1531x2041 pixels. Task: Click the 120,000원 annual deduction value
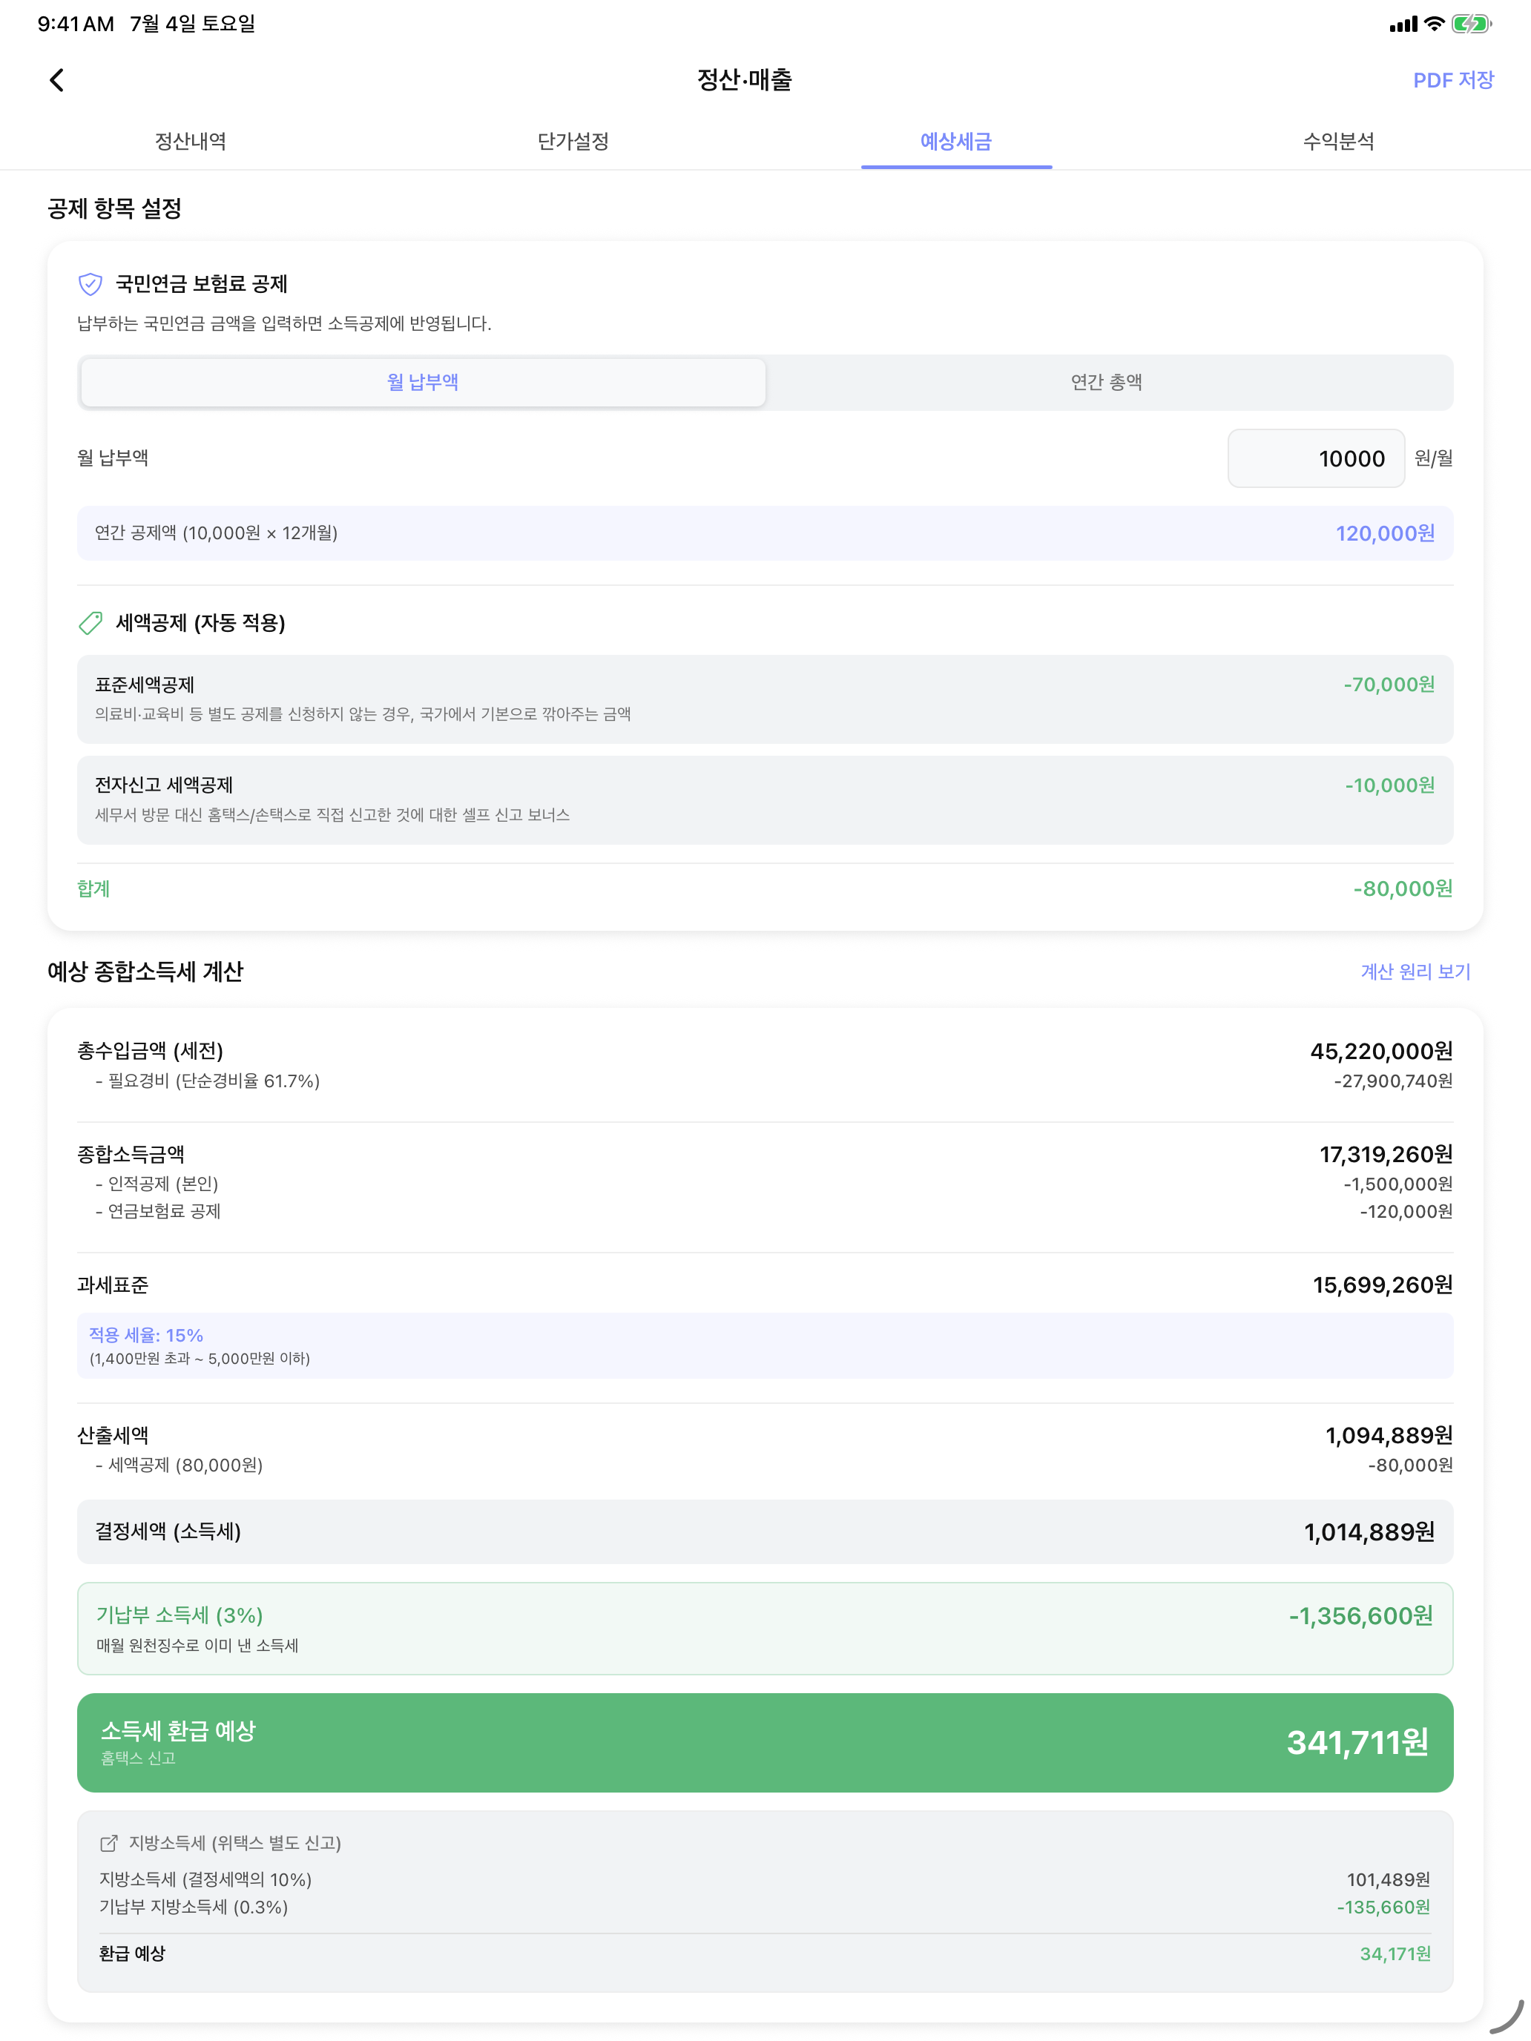(1385, 533)
